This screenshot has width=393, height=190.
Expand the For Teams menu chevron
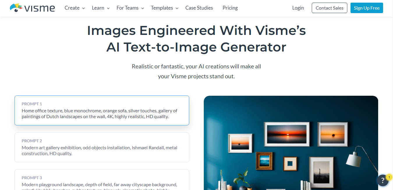143,8
